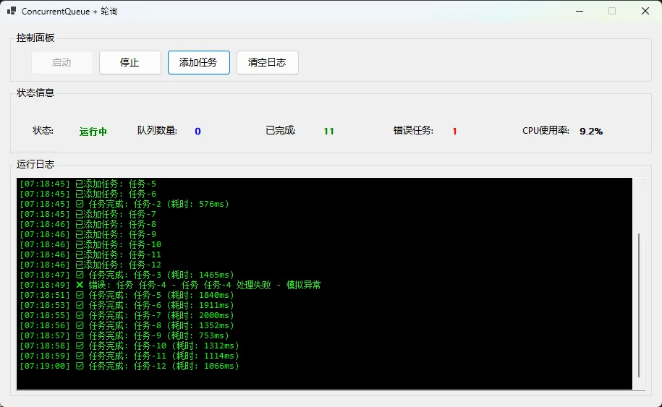Click the checkmark icon on the 任务-12 completed line
Viewport: 662px width, 407px height.
[80, 367]
